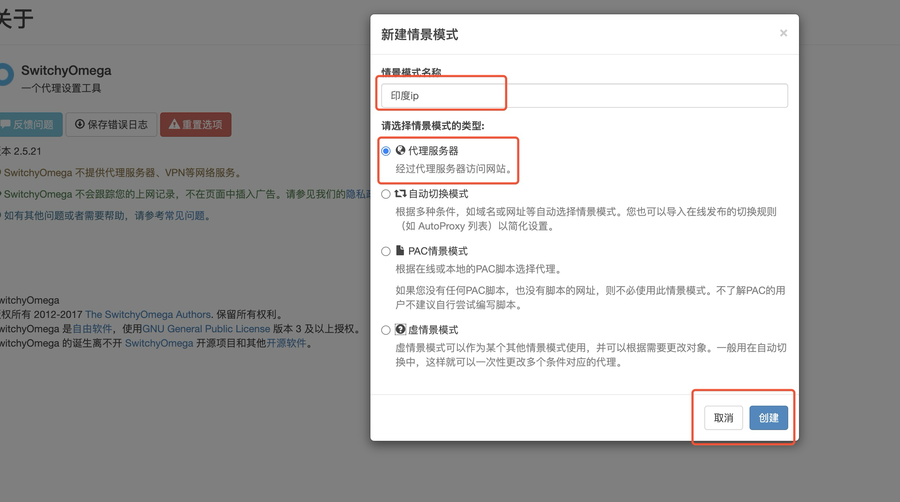Click the 重置选项 button
The image size is (900, 502).
point(196,124)
